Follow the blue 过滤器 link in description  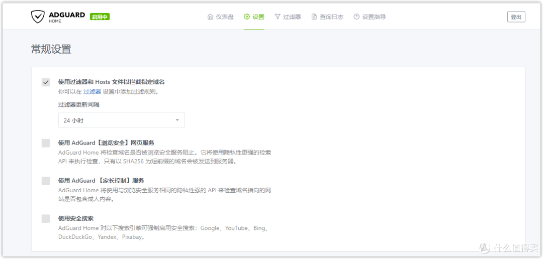(92, 92)
